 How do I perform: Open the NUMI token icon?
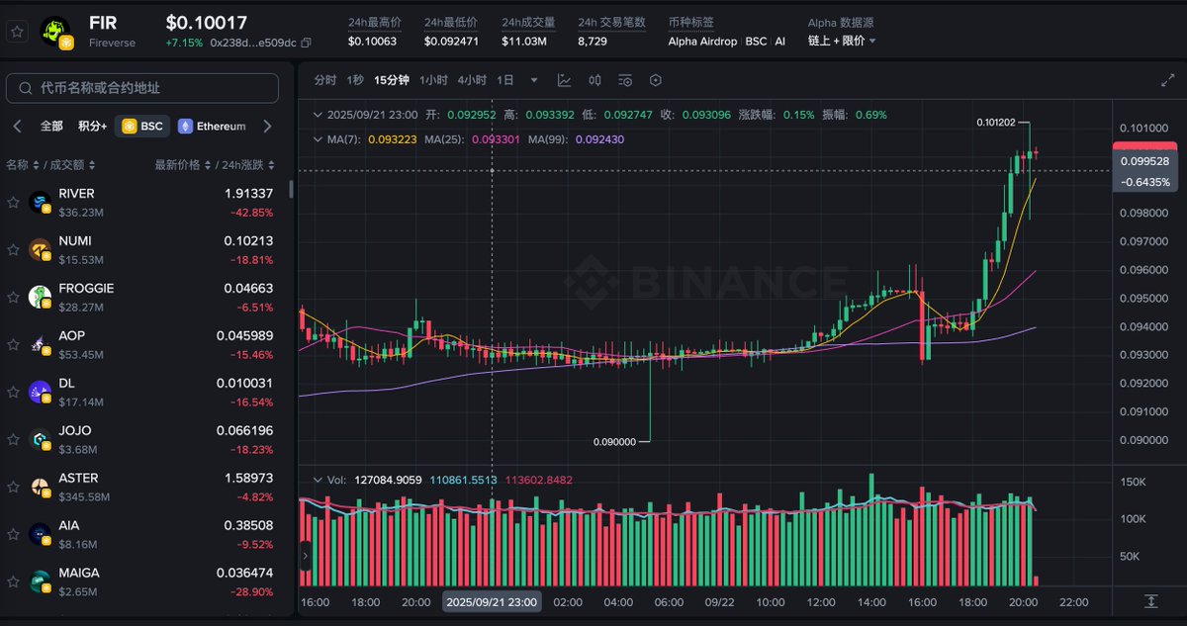40,249
